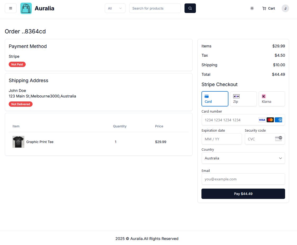The height and width of the screenshot is (245, 297).
Task: Click the John Doe name
Action: point(17,91)
